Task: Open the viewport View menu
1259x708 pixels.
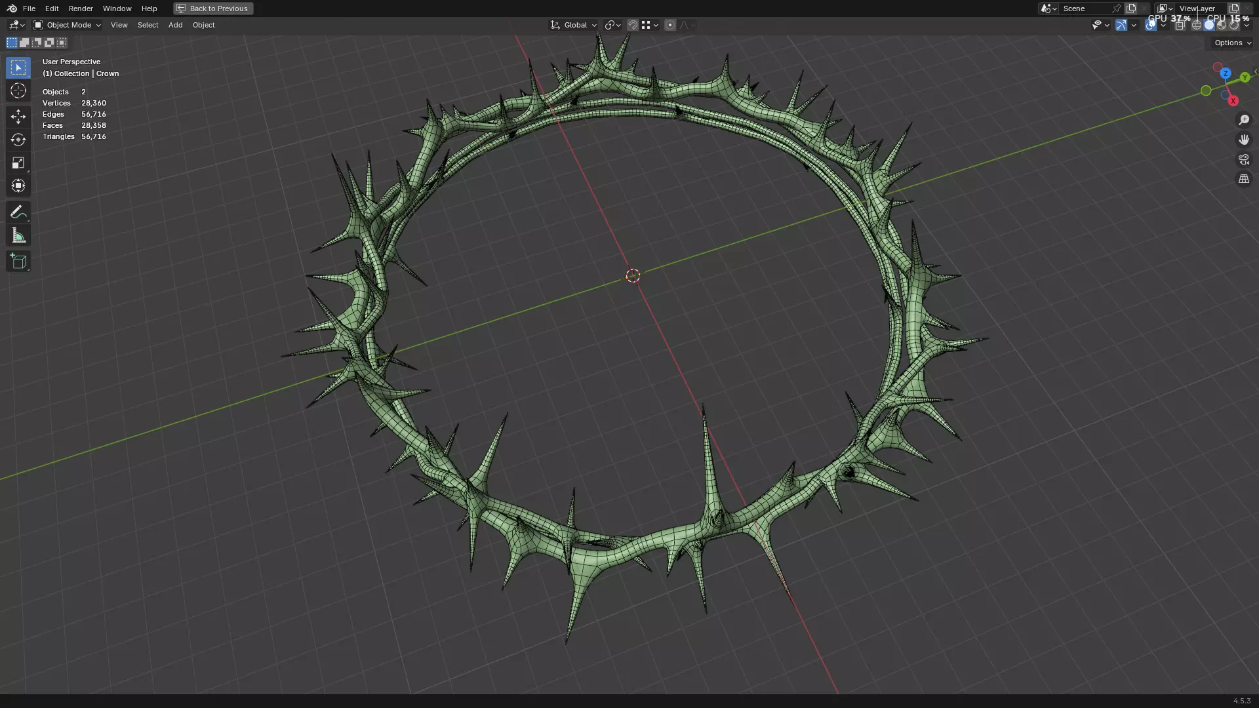Action: coord(119,25)
